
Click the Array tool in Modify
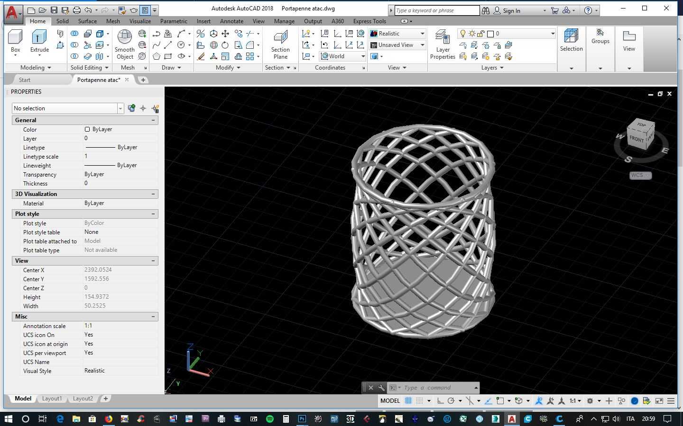250,56
